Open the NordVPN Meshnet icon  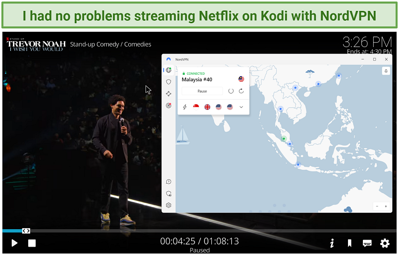(169, 94)
